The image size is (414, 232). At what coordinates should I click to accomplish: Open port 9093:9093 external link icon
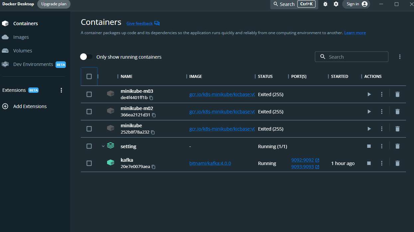point(317,167)
